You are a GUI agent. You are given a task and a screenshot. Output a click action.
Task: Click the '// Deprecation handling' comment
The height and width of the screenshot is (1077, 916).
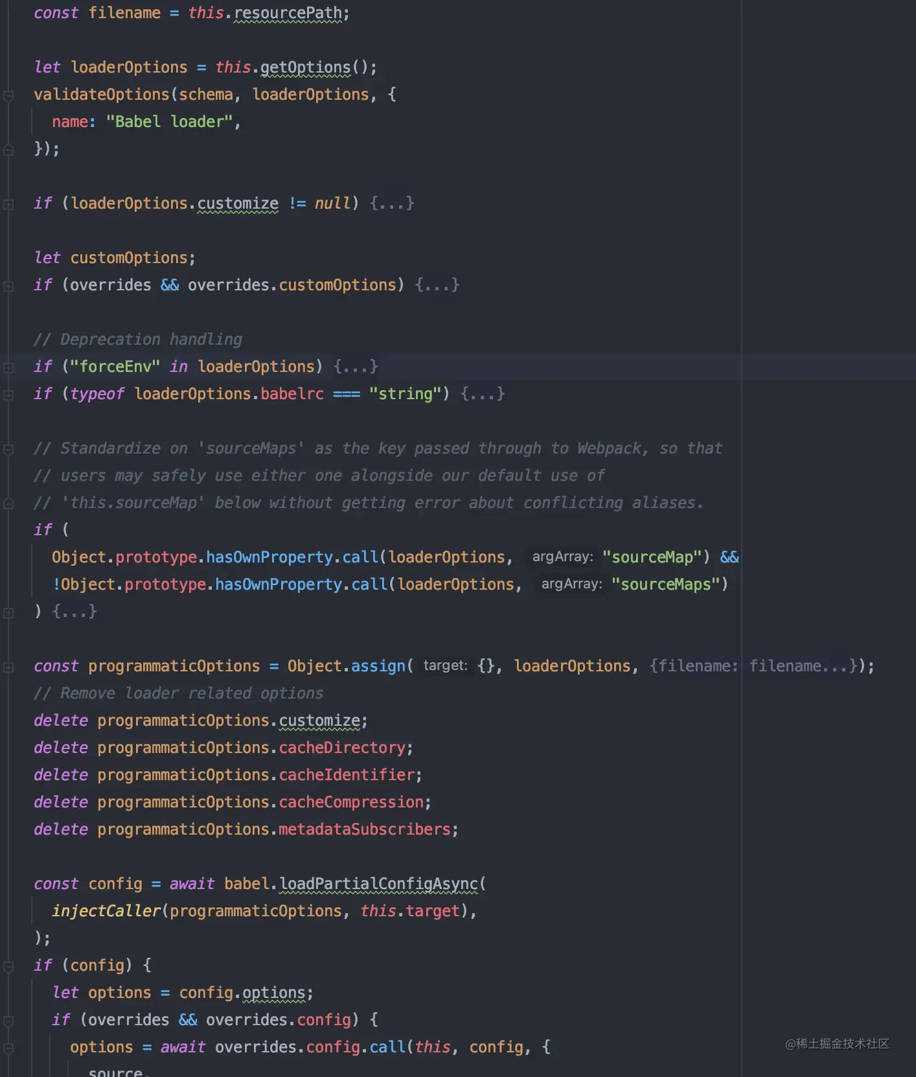click(138, 340)
